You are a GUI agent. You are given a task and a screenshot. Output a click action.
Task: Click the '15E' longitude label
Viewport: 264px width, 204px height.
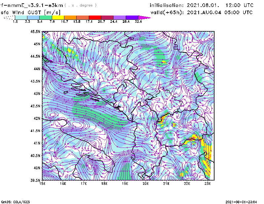point(42,184)
